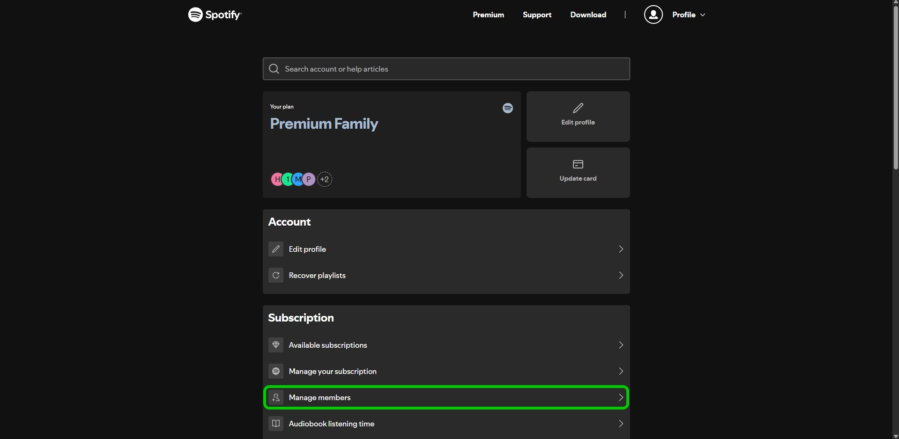Open the Manage your subscription row
The width and height of the screenshot is (899, 439).
point(446,371)
